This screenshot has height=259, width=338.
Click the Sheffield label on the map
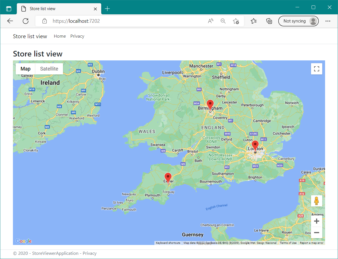point(221,77)
